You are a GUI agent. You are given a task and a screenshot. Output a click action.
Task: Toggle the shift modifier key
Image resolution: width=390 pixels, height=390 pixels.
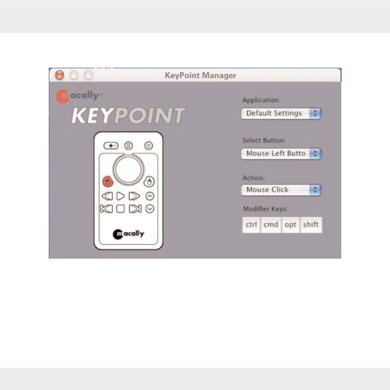(311, 225)
